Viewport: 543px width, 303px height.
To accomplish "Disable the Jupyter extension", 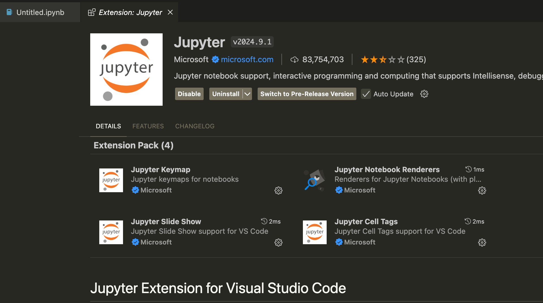I will point(189,94).
